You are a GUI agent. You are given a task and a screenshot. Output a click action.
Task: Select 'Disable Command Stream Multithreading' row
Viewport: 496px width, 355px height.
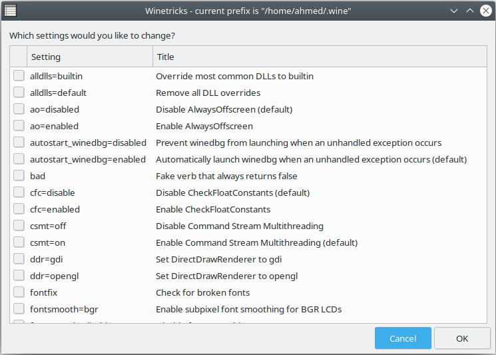point(240,226)
